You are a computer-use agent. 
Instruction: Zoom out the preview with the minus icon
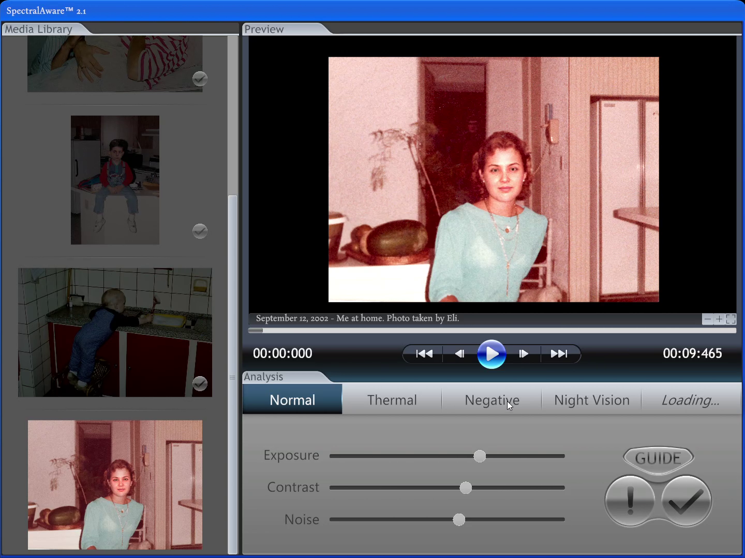pos(707,319)
